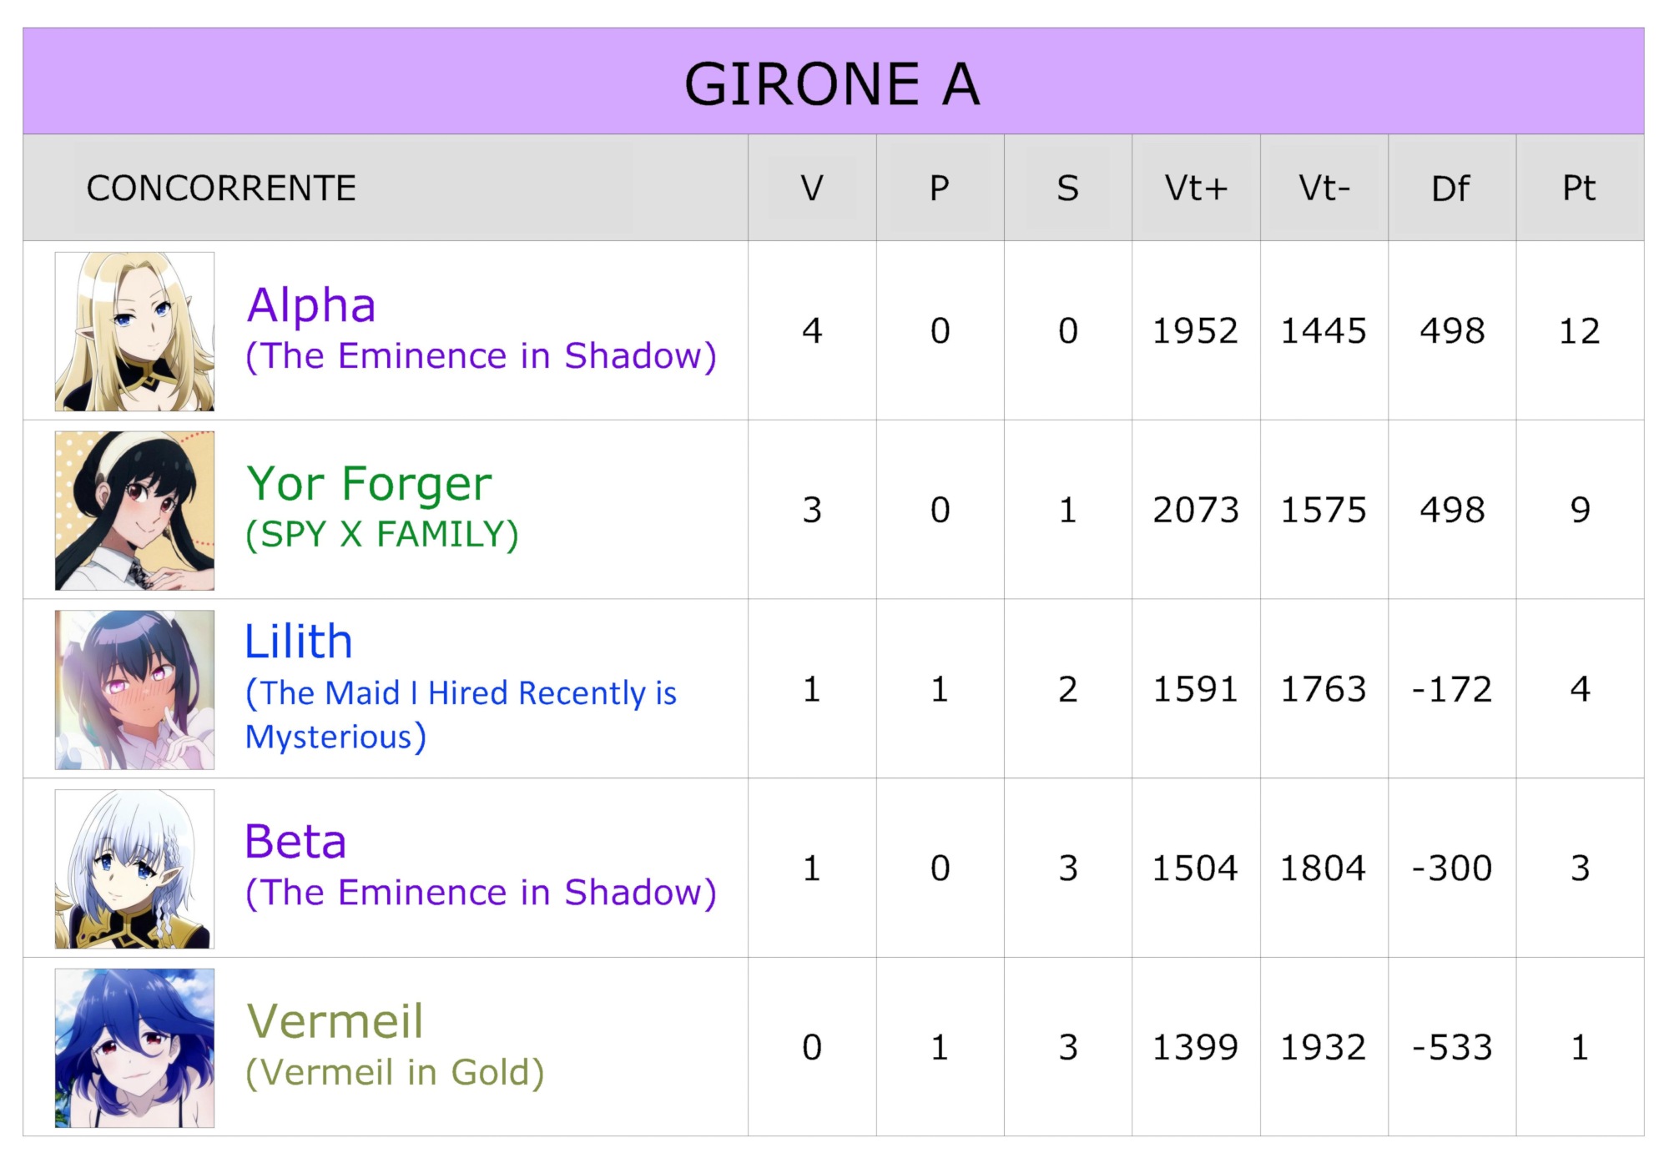Screen dimensions: 1669x1168
Task: Click "(The Maid I Hired Recently is Mysterious)"
Action: pyautogui.click(x=461, y=715)
